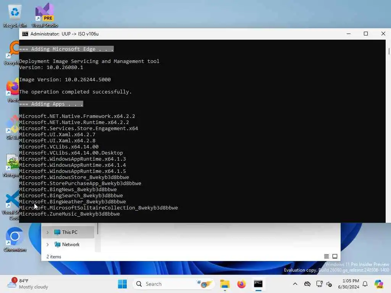Select This PC in Explorer navigation pane
The height and width of the screenshot is (293, 391).
point(68,232)
